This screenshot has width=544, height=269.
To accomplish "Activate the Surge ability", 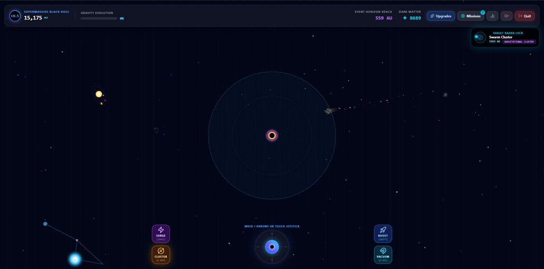I will click(x=161, y=234).
